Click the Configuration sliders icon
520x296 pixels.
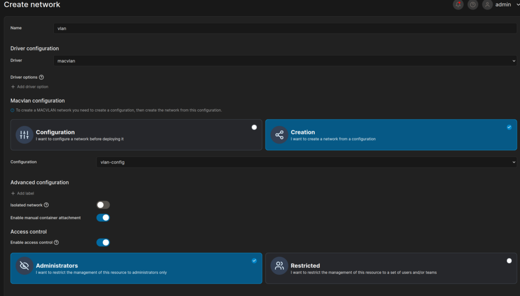pos(24,135)
